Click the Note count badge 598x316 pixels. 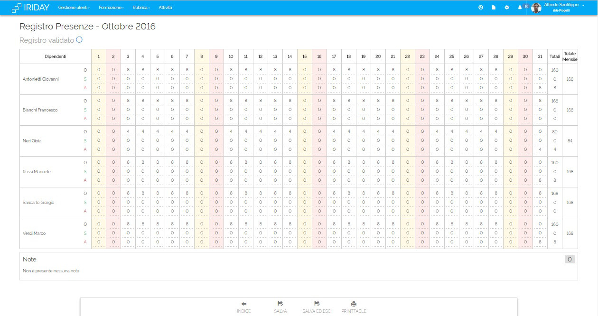pyautogui.click(x=570, y=259)
